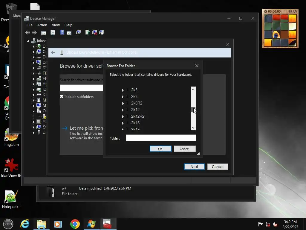The height and width of the screenshot is (230, 306).
Task: Click the Start button
Action: pyautogui.click(x=8, y=224)
